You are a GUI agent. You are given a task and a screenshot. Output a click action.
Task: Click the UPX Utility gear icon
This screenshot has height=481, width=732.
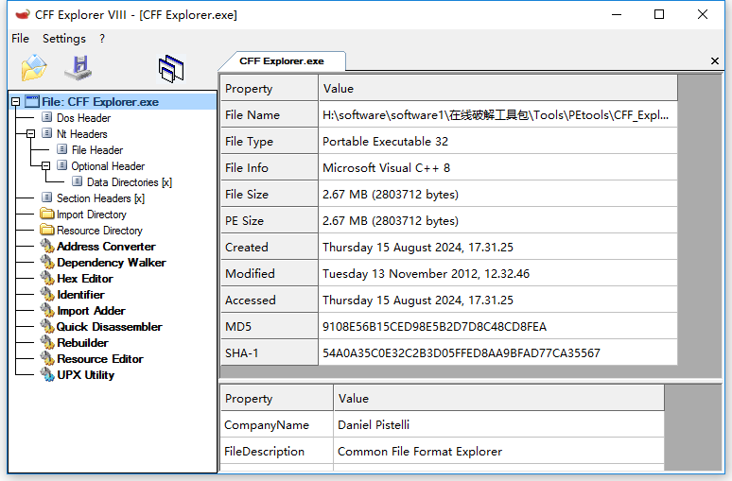pos(47,374)
